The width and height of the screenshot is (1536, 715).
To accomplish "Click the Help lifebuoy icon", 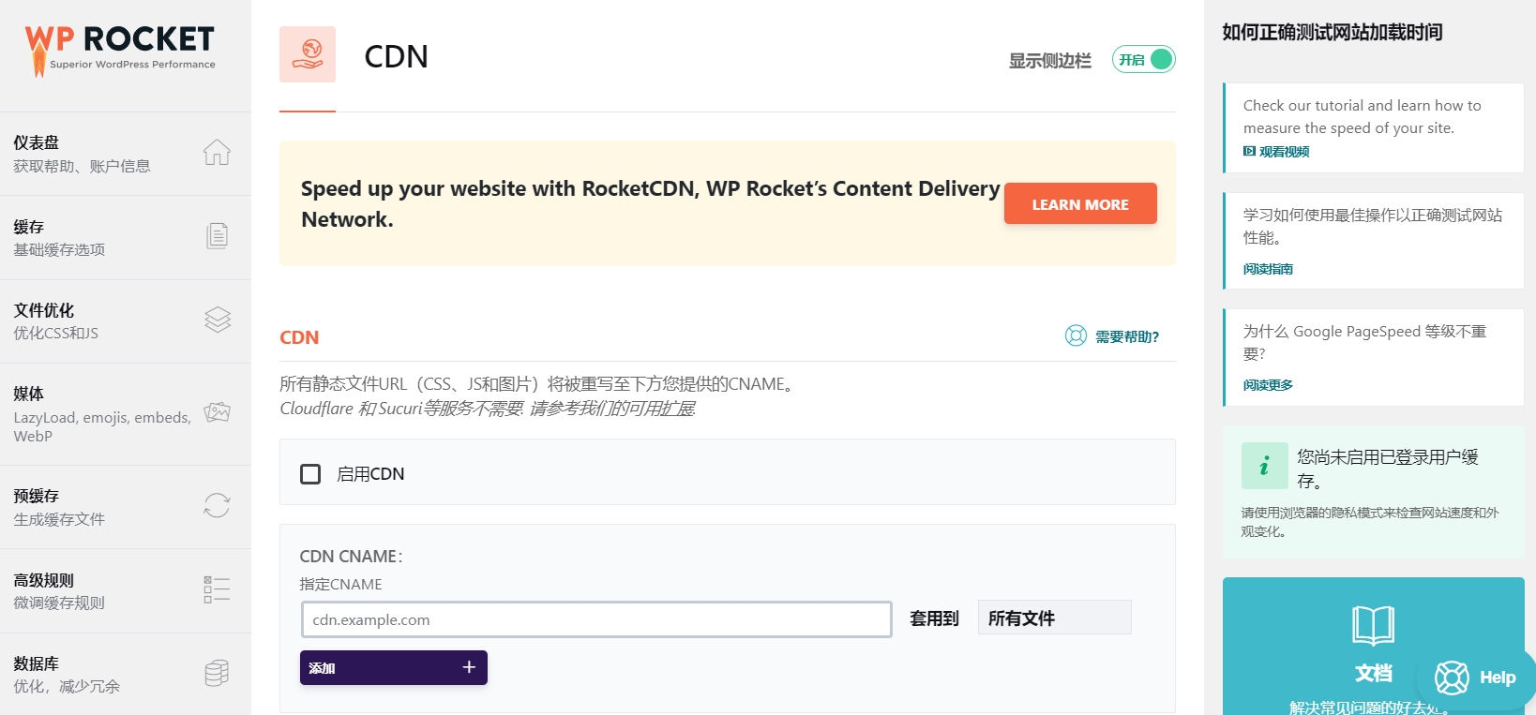I will click(1452, 677).
